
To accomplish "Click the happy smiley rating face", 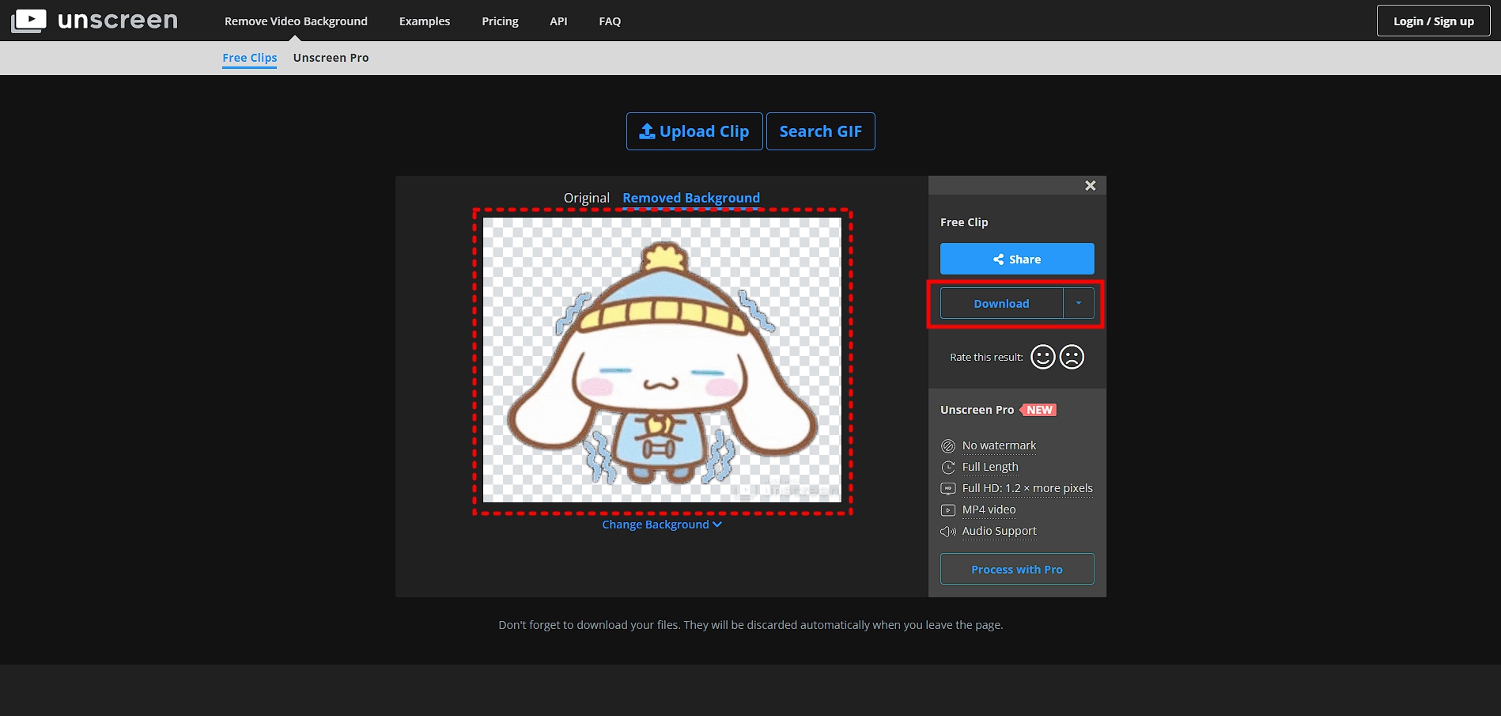I will [1043, 357].
